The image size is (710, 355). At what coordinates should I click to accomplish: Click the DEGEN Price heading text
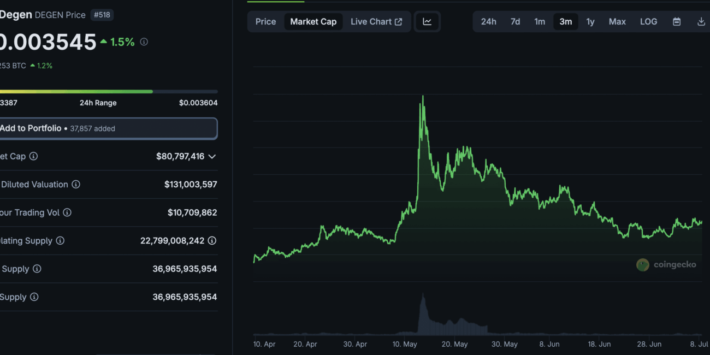click(x=60, y=15)
